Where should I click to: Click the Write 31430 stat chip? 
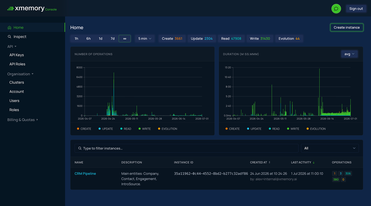(260, 38)
